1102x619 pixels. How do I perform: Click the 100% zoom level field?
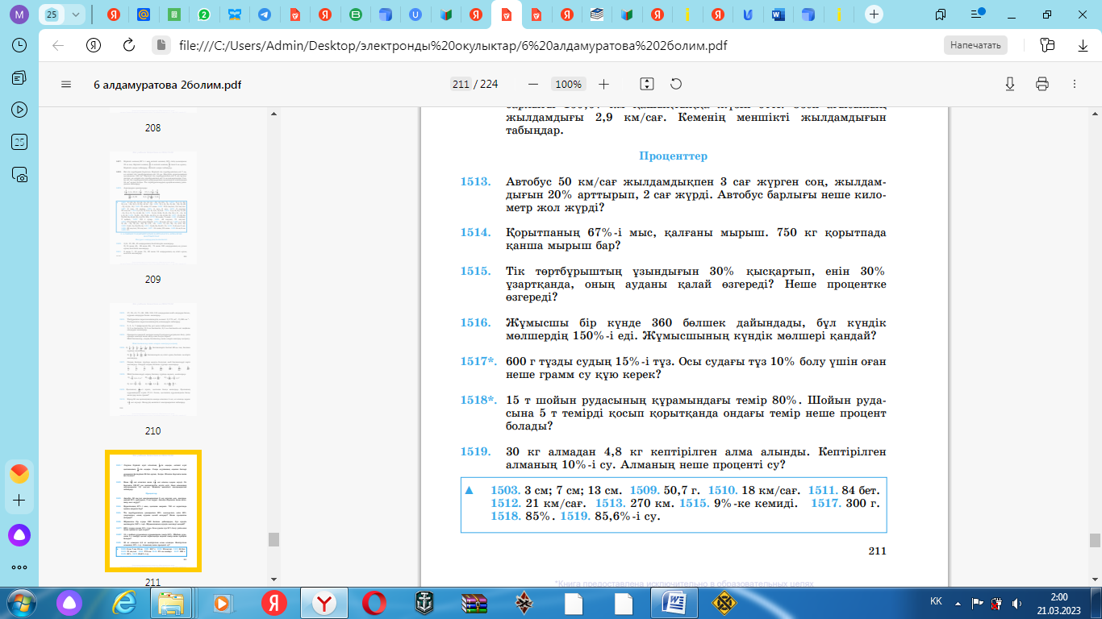[569, 85]
